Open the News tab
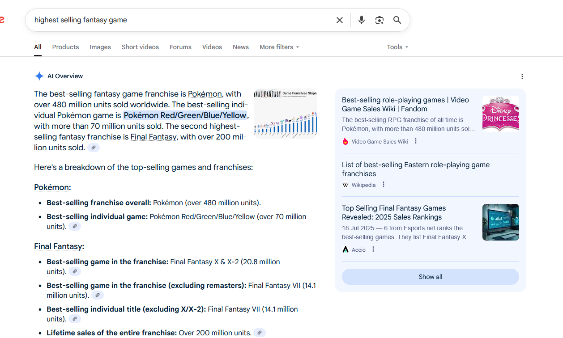This screenshot has height=338, width=563. (x=241, y=47)
